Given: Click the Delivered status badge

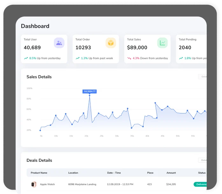Looking at the screenshot, I should 200,184.
